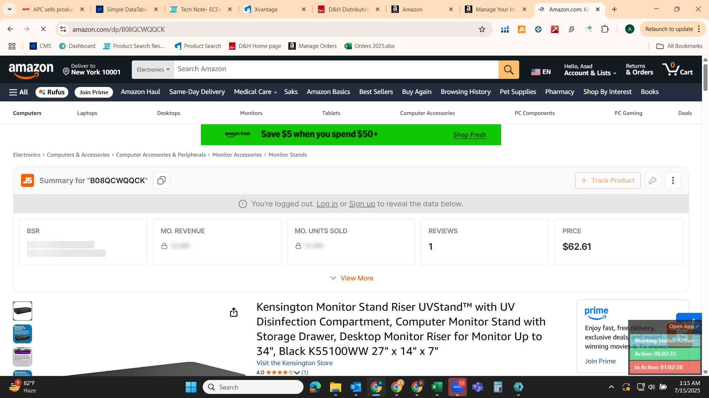This screenshot has width=709, height=398.
Task: Open a new browser tab
Action: tap(614, 10)
